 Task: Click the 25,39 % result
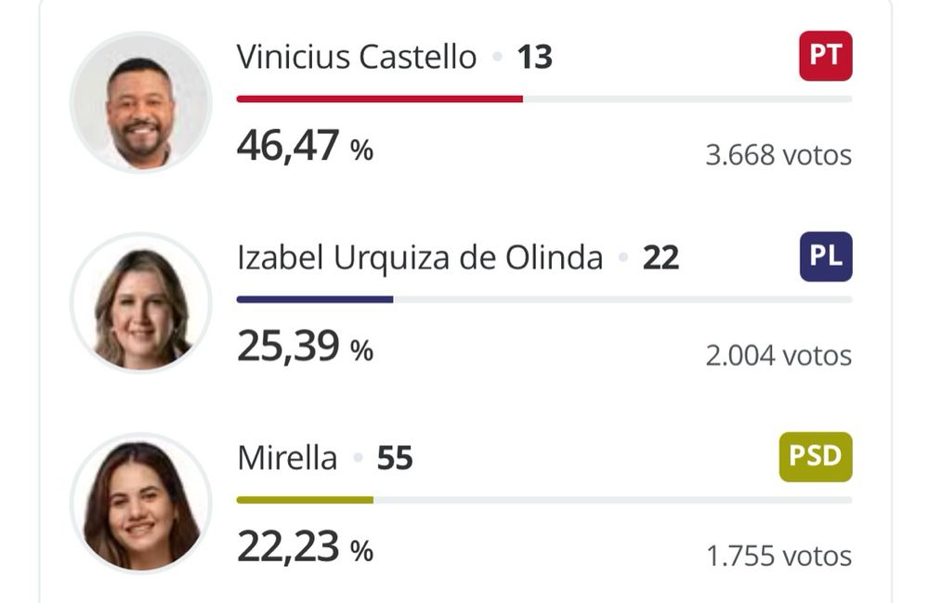(x=305, y=347)
